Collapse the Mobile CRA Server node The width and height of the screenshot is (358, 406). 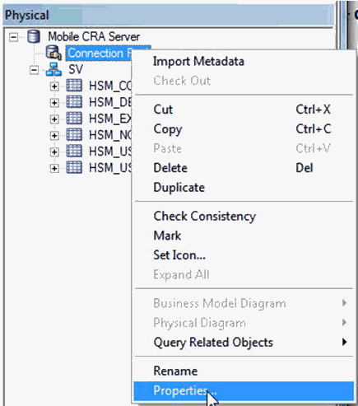[13, 37]
